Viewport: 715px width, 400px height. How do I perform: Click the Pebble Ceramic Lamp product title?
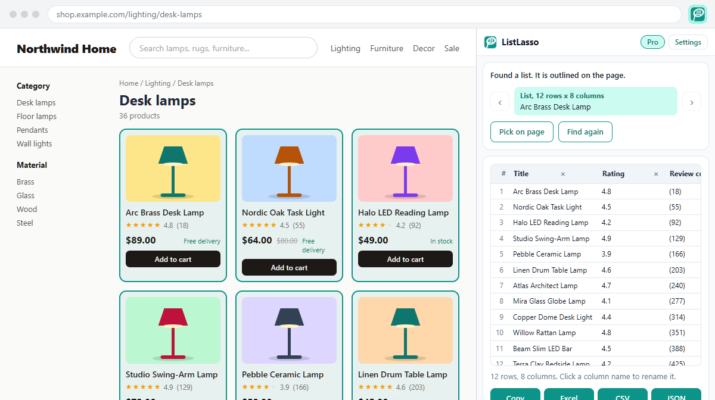click(x=282, y=374)
